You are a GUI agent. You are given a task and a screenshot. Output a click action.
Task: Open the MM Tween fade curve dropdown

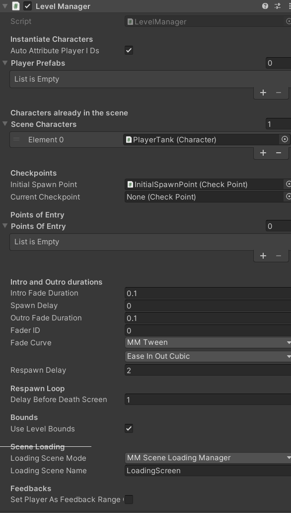pos(208,342)
